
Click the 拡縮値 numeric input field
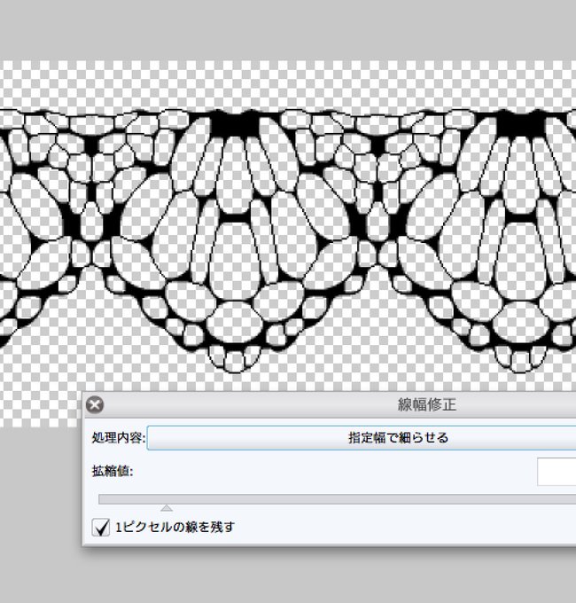[557, 472]
